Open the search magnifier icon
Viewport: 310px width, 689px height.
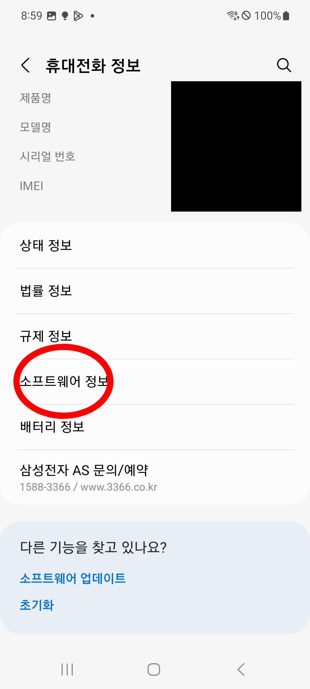click(x=284, y=65)
